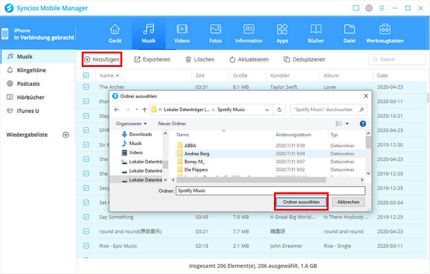Toggle the select-all checkbox in header
Image resolution: width=430 pixels, height=274 pixels.
coord(86,75)
